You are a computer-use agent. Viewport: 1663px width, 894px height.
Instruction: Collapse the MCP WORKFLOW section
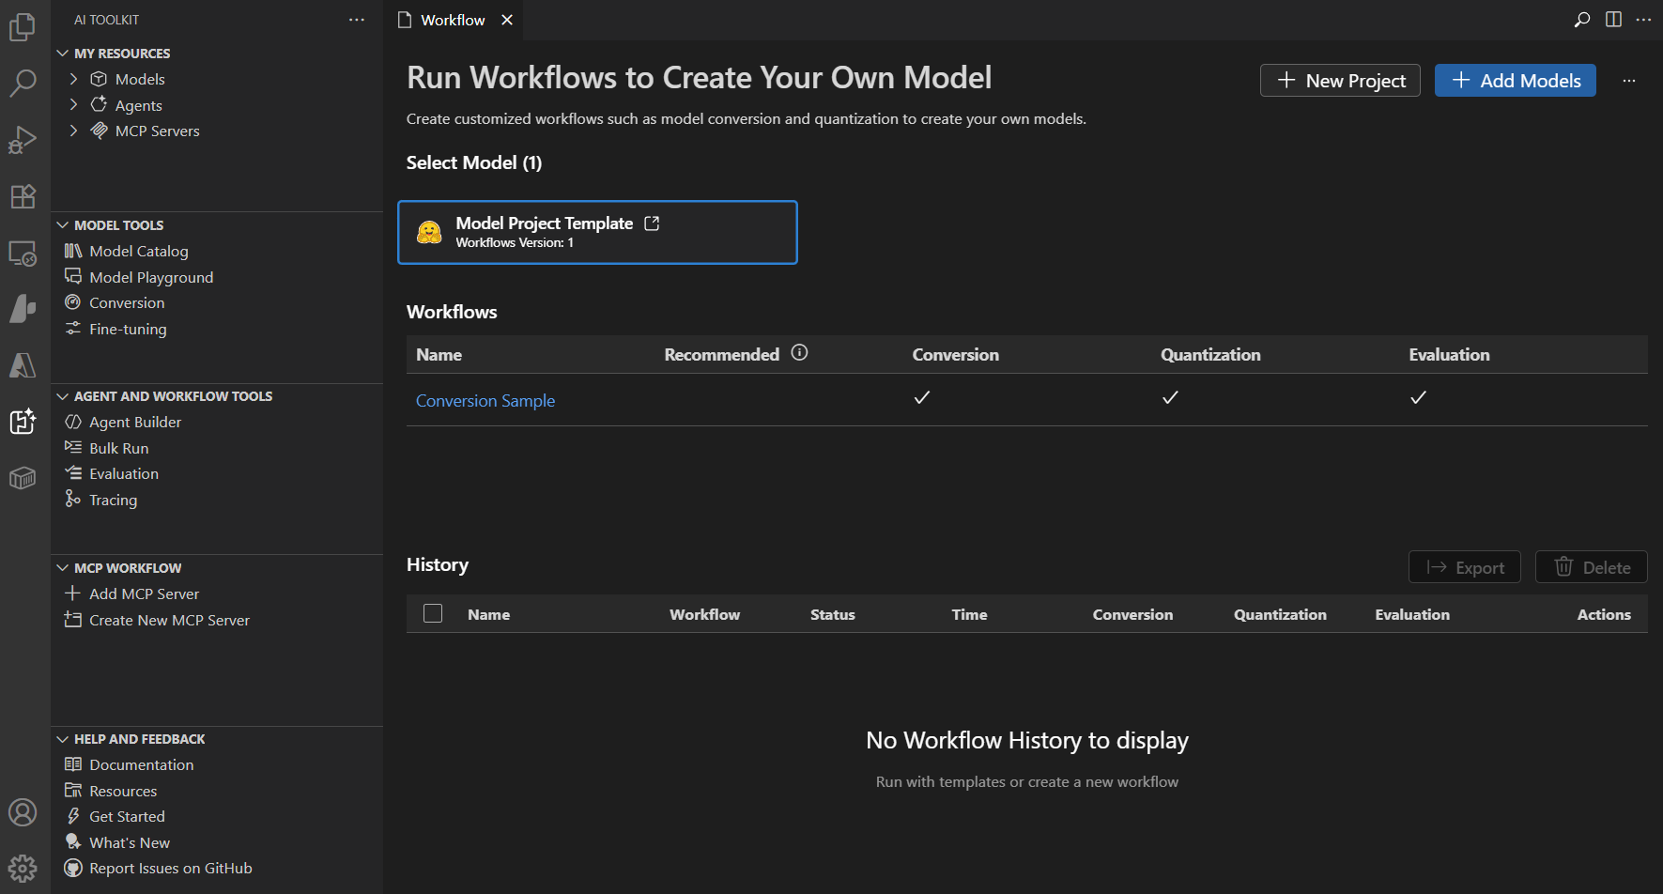pos(63,567)
